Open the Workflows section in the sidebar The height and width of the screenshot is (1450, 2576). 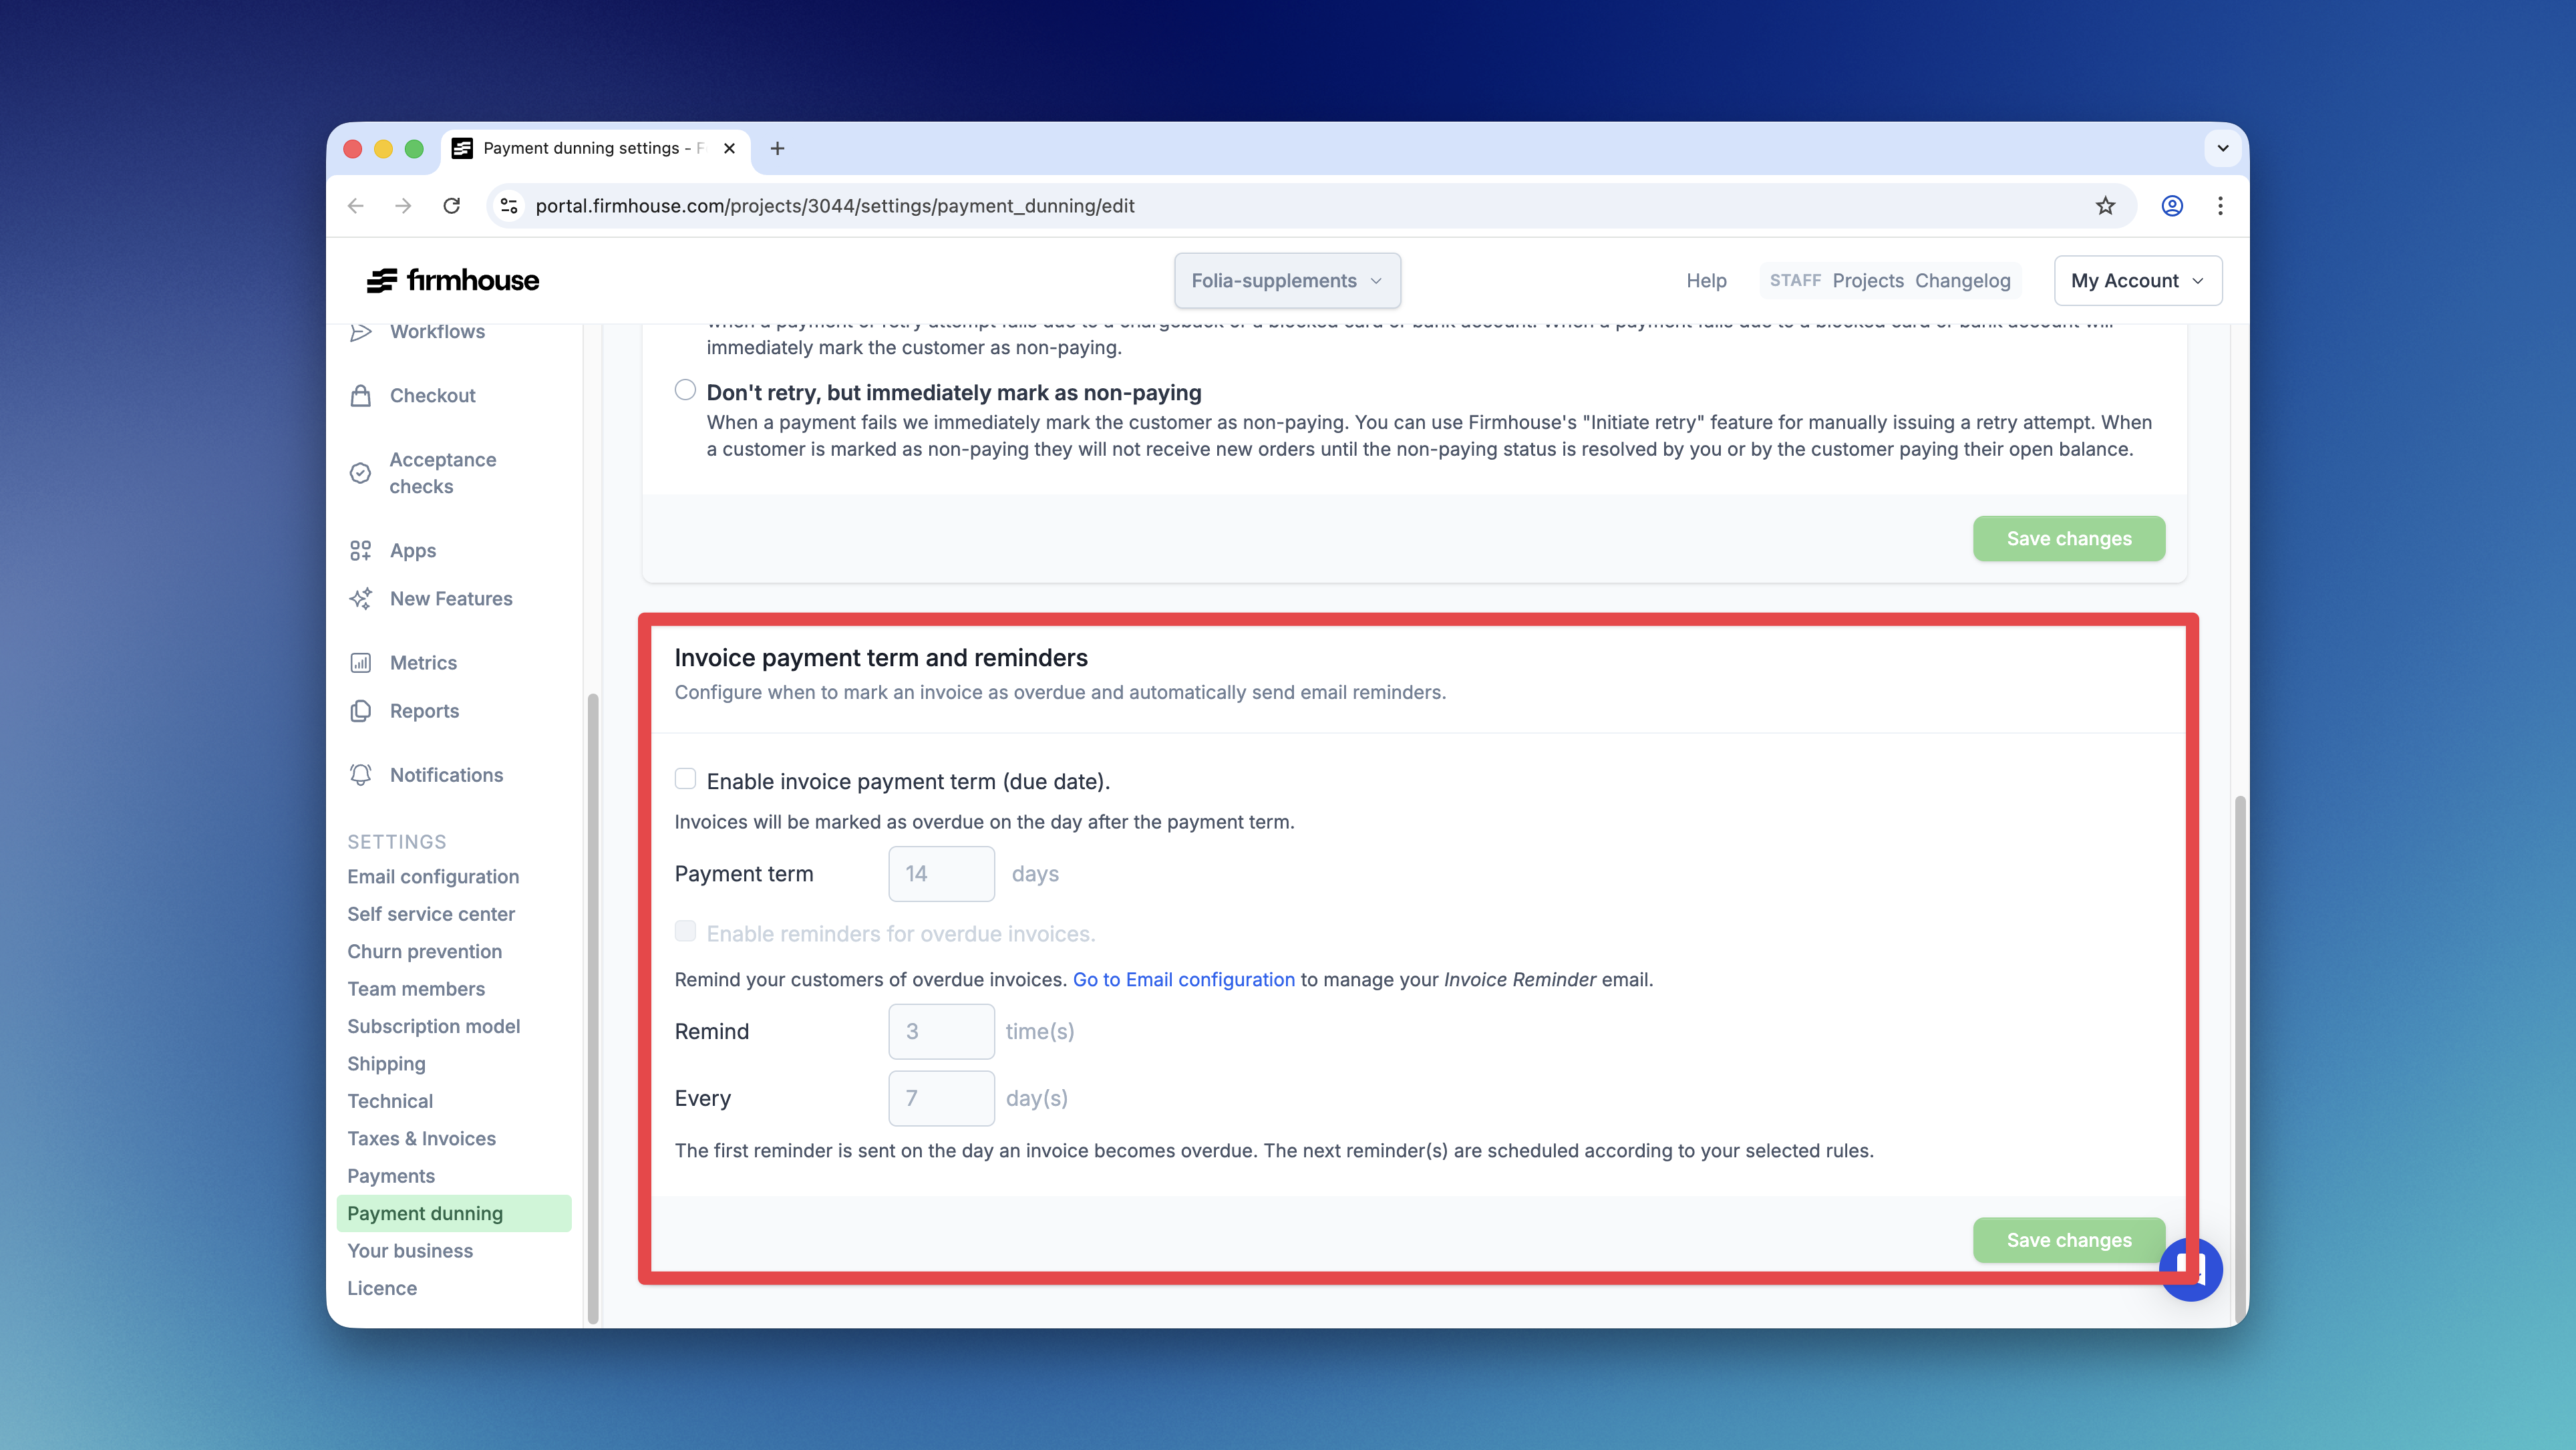click(437, 331)
